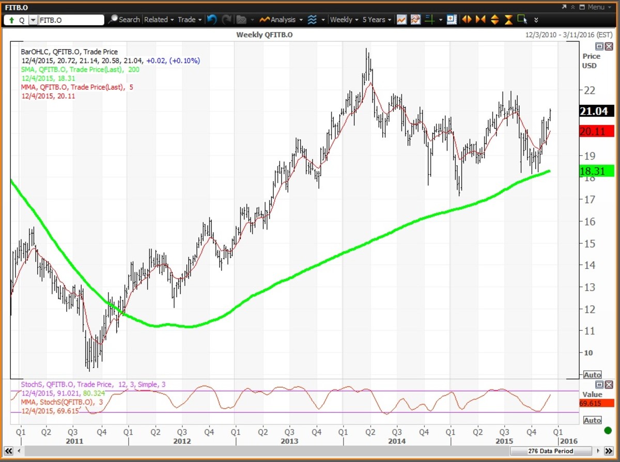The image size is (620, 462).
Task: Click the blue zoom-in plus icon
Action: click(452, 20)
